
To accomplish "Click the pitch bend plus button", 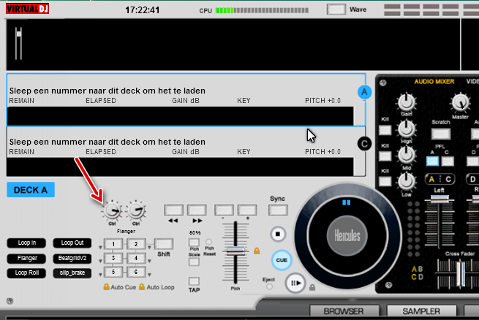I will (x=247, y=210).
